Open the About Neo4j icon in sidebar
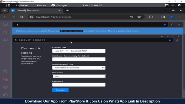 [x=5, y=95]
